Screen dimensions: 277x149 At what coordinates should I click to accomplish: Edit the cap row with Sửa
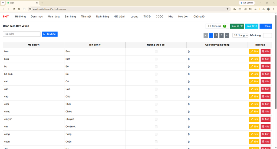tap(254, 97)
